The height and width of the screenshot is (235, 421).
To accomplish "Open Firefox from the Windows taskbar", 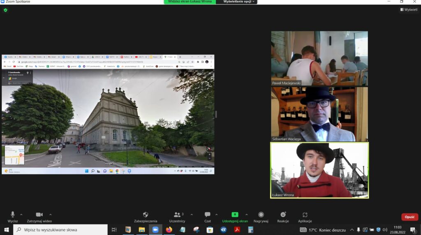I will [169, 230].
